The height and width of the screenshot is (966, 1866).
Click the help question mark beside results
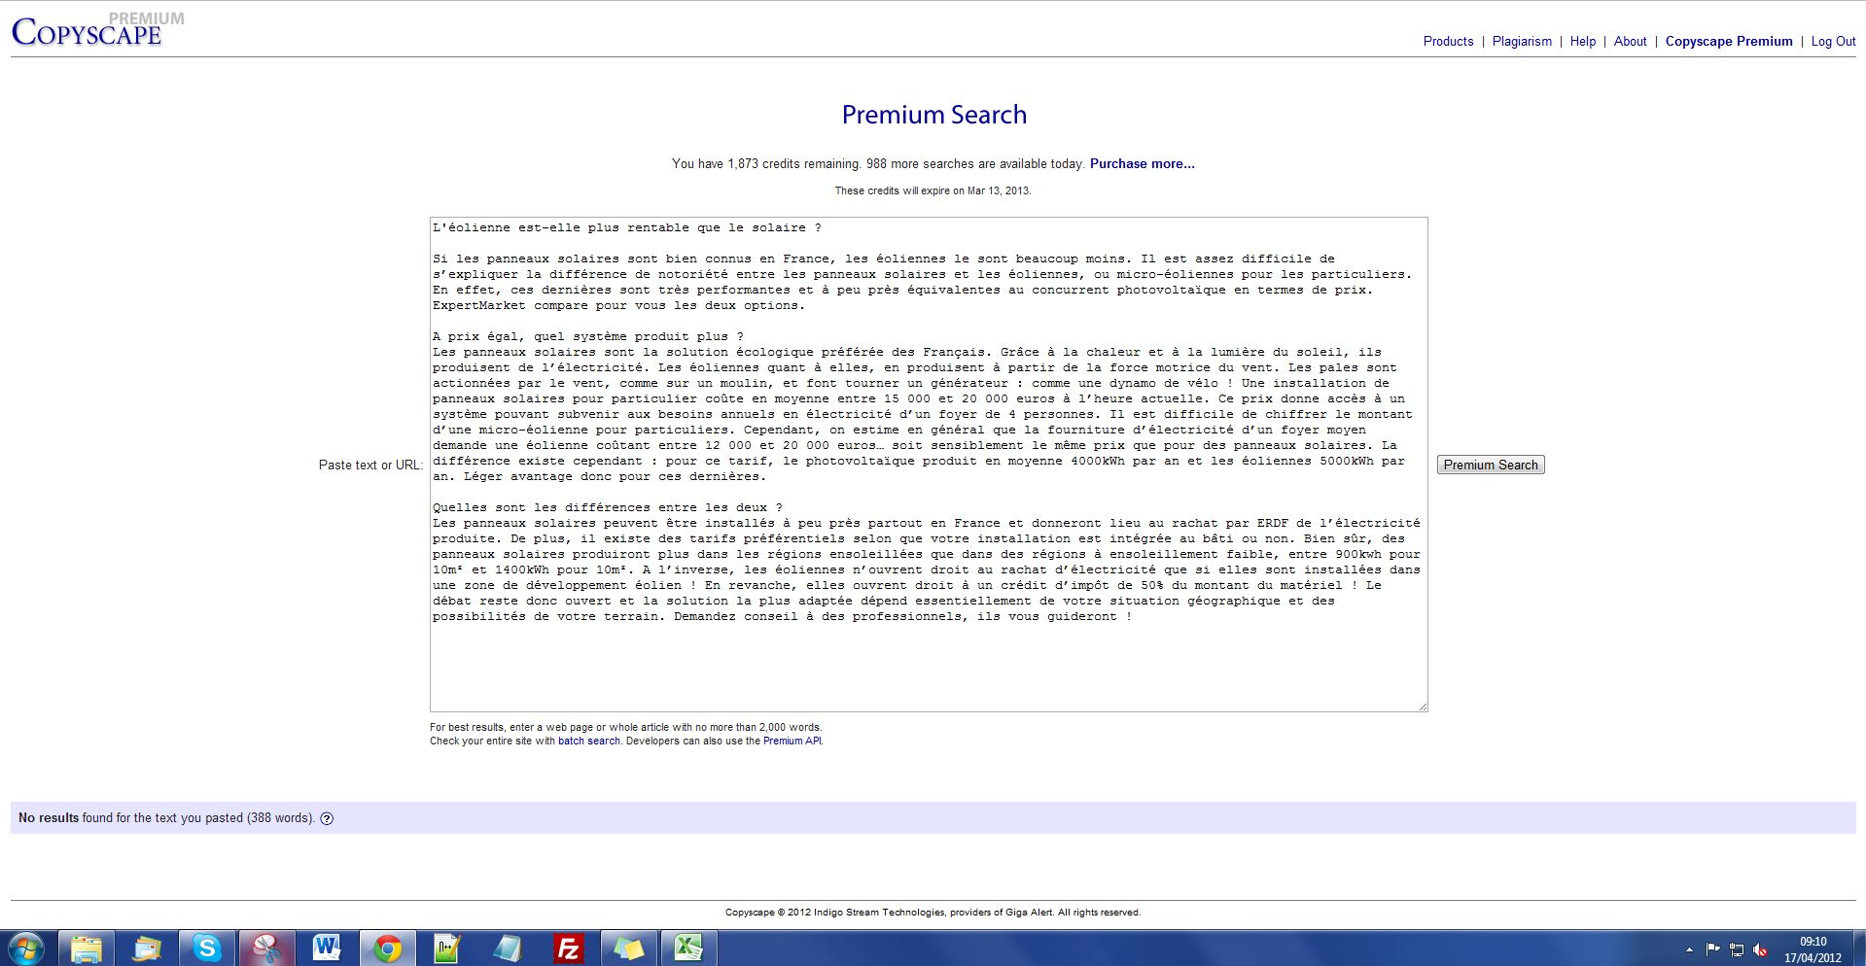[x=327, y=818]
